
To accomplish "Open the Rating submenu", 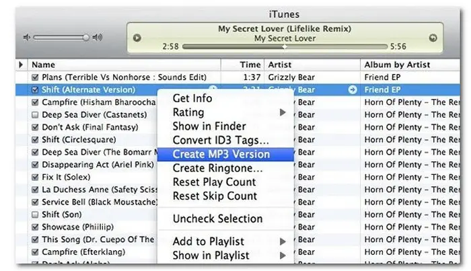I will tap(225, 112).
